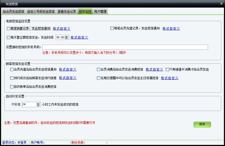Switch to 给会员发送短信 tab

pos(13,11)
